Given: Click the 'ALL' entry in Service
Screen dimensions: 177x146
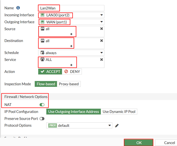Looking at the screenshot, I should (49, 60).
